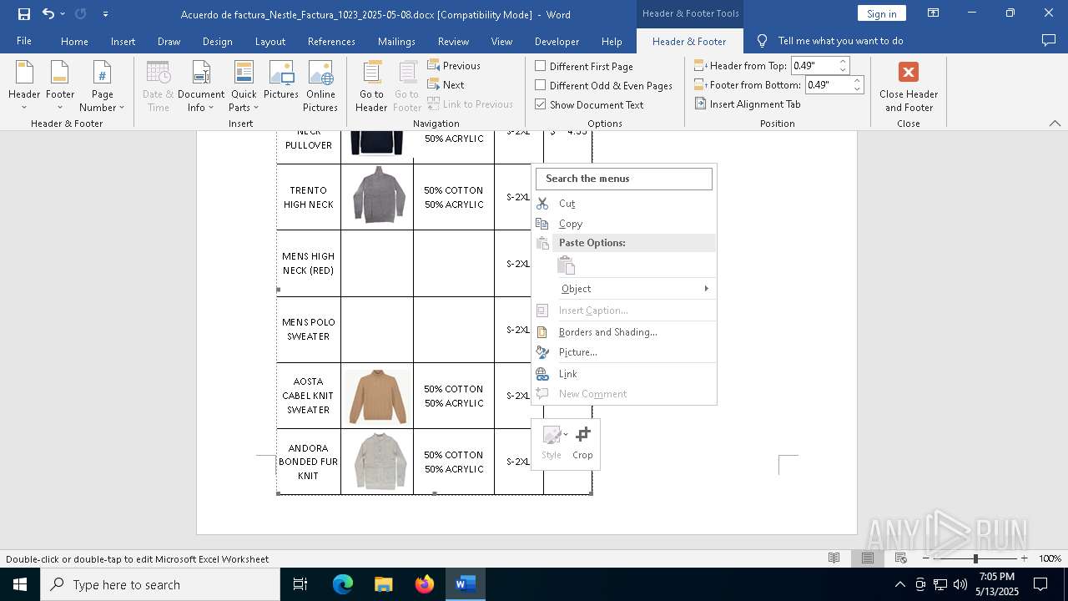Screen dimensions: 1068x601
Task: Open the Footer dropdown button
Action: pyautogui.click(x=60, y=86)
